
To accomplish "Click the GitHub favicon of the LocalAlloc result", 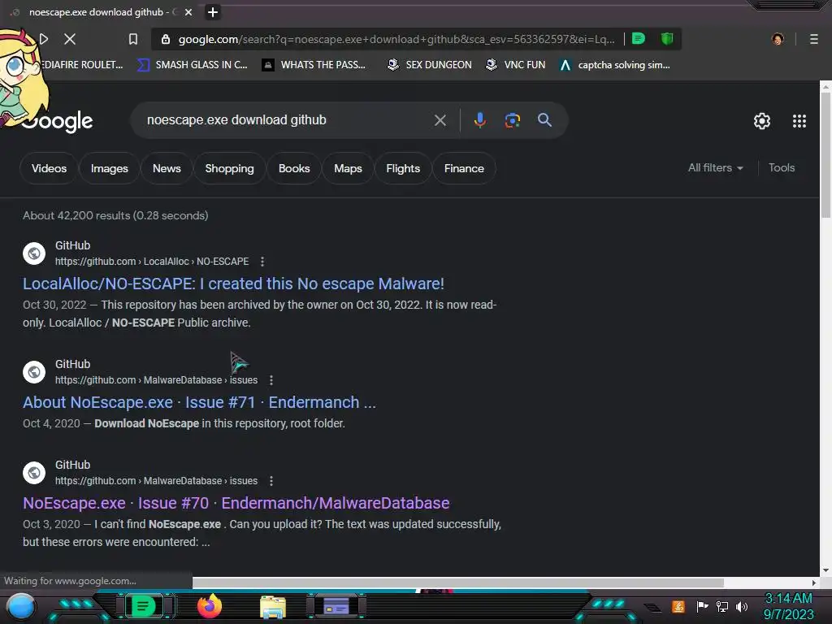I will pyautogui.click(x=34, y=253).
